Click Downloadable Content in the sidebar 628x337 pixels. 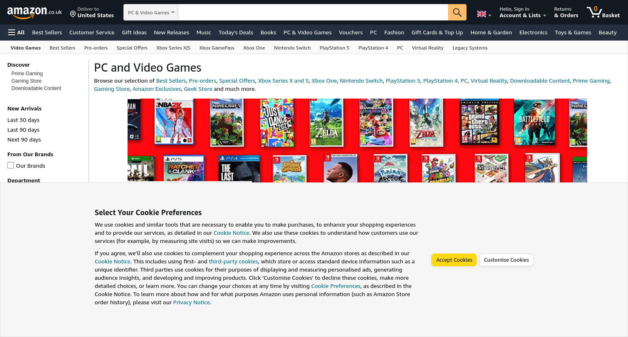click(36, 88)
